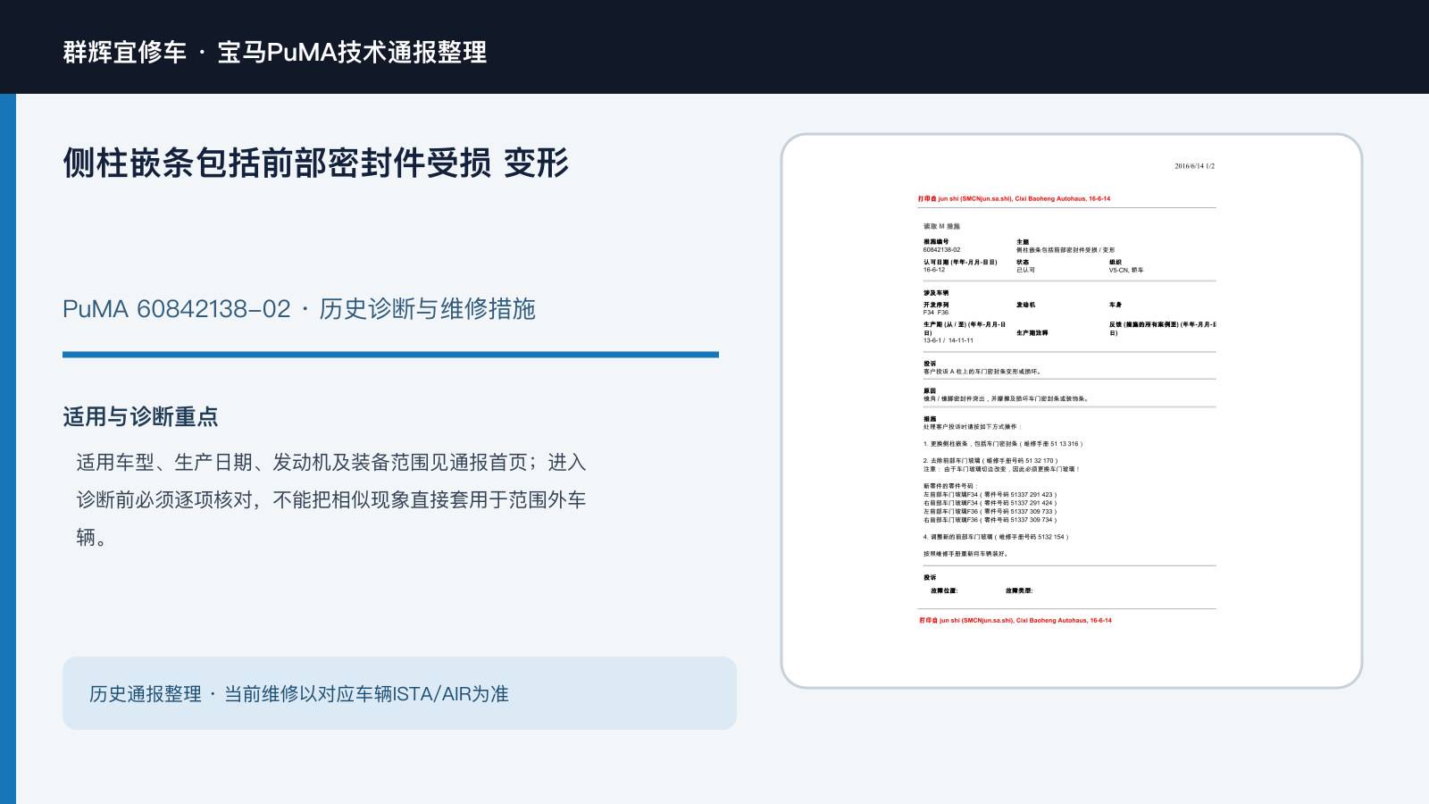
Task: Click the 2016/6/14 1/2 page date stamp
Action: pyautogui.click(x=1194, y=166)
